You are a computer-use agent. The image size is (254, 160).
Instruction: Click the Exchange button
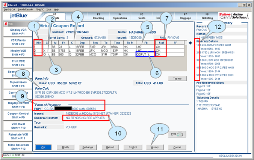coord(88,148)
